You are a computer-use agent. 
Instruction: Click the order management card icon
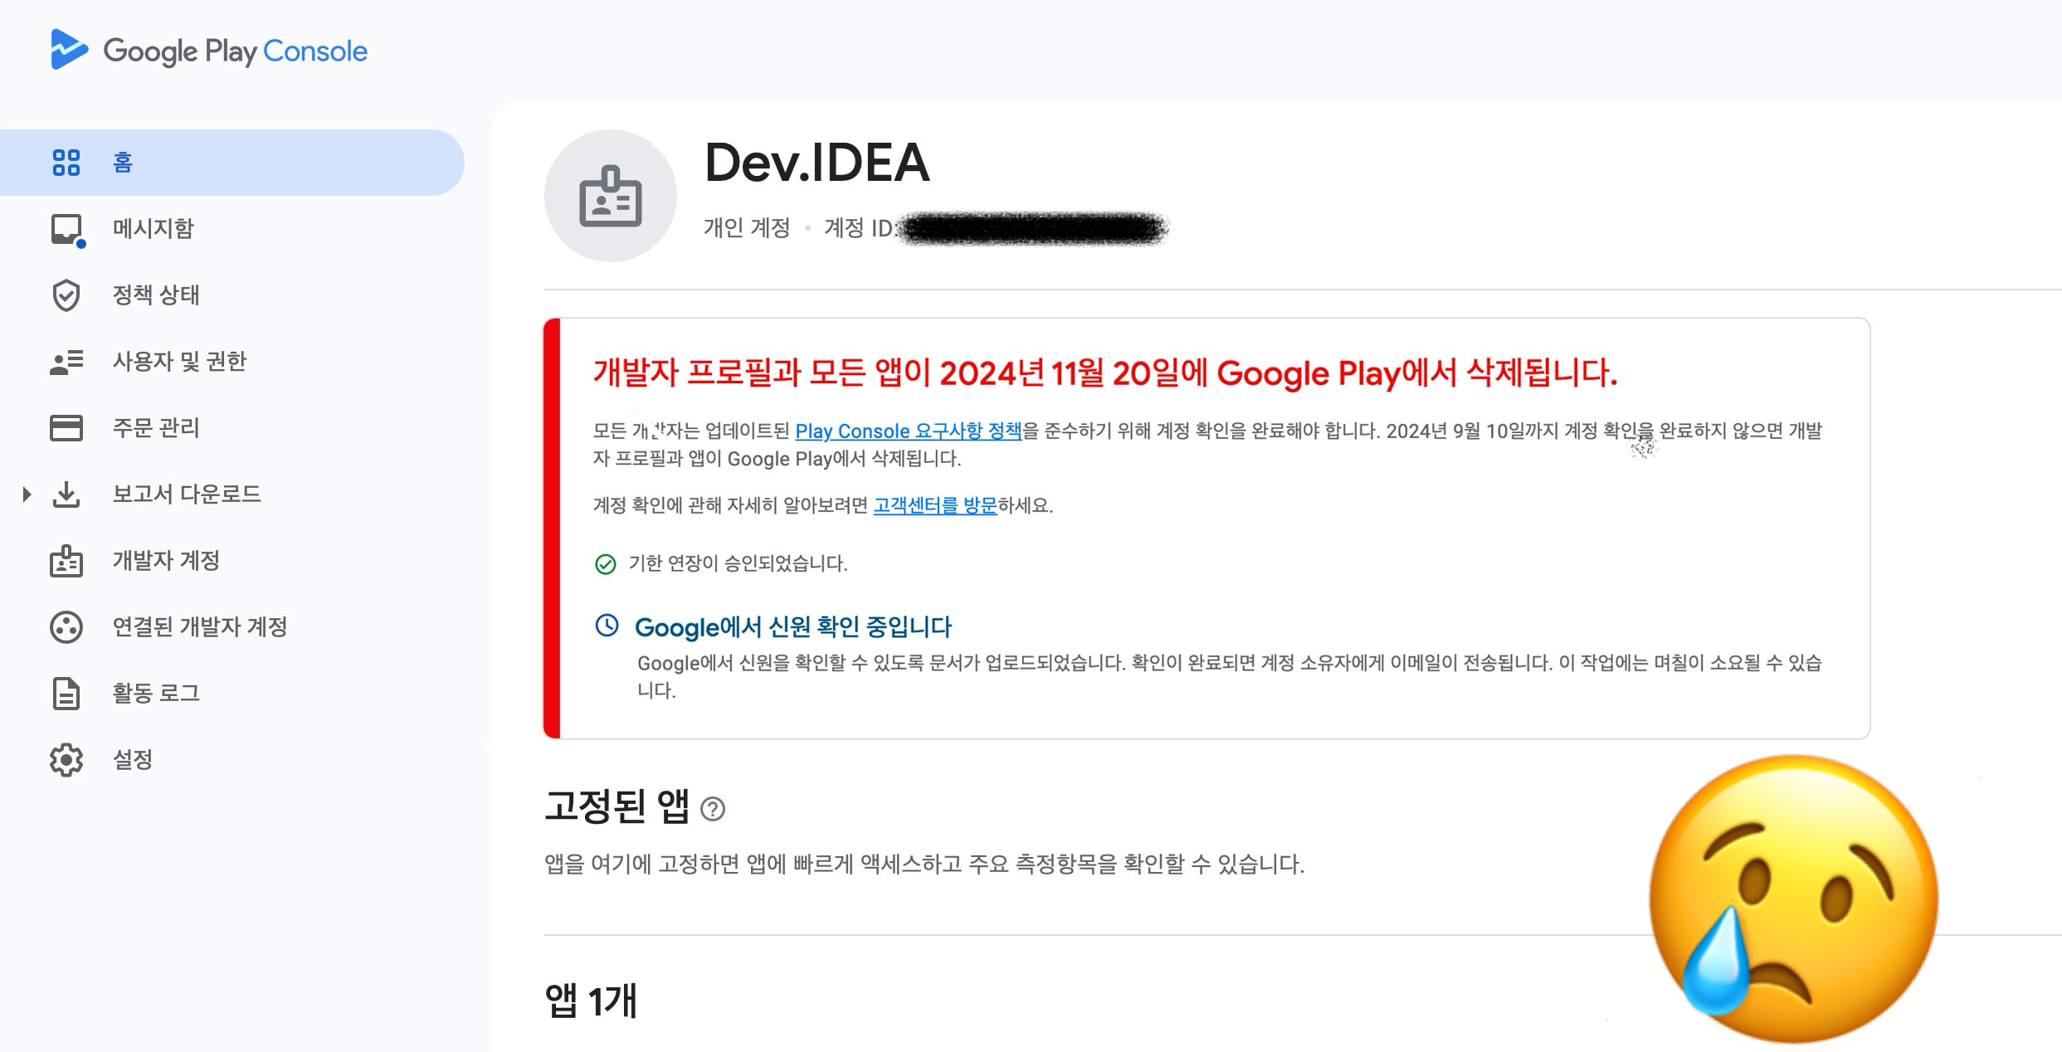point(66,428)
